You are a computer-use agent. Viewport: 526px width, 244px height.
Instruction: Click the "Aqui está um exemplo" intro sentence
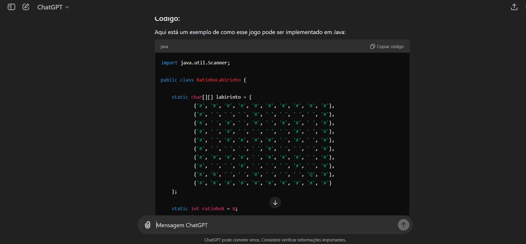(x=250, y=32)
